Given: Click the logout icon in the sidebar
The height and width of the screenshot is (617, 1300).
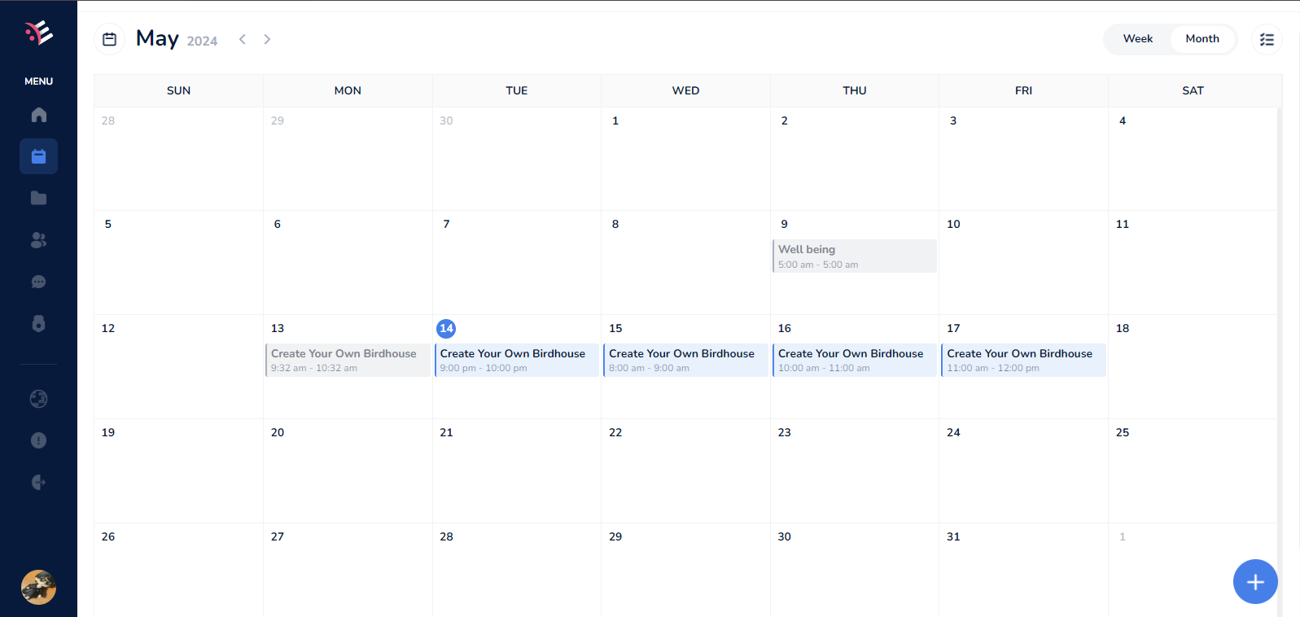Looking at the screenshot, I should pos(38,483).
